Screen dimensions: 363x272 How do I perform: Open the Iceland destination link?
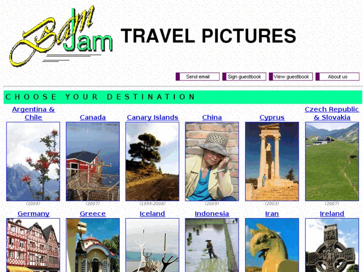[152, 214]
